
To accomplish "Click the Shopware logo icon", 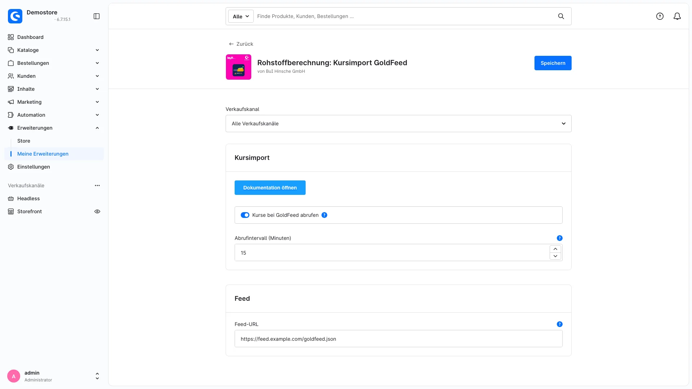I will click(x=15, y=16).
